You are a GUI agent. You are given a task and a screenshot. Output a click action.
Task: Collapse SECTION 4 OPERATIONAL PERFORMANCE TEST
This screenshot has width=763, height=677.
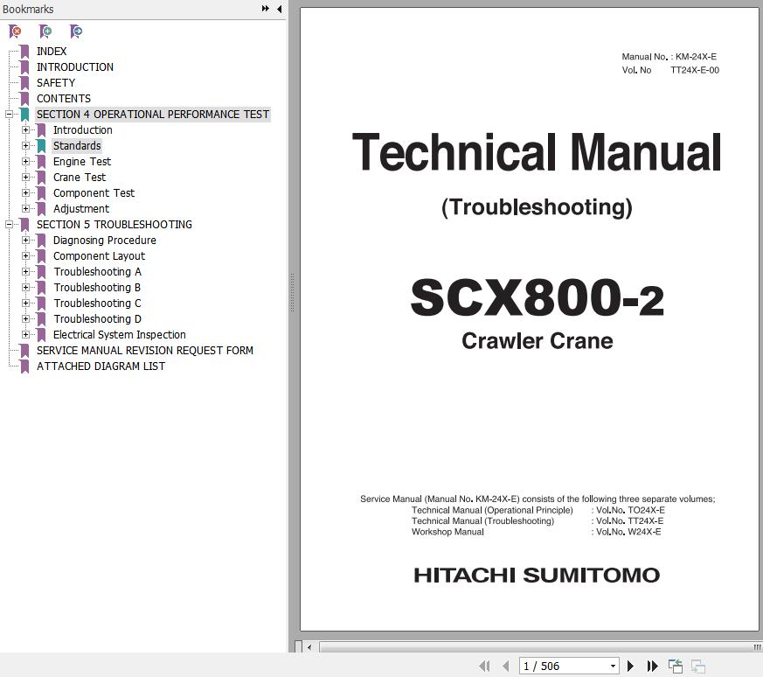[x=10, y=115]
